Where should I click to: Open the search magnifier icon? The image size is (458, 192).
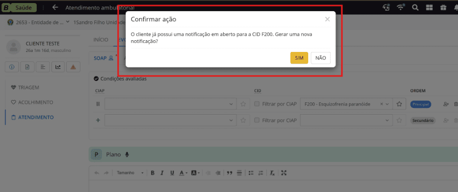pos(415,8)
